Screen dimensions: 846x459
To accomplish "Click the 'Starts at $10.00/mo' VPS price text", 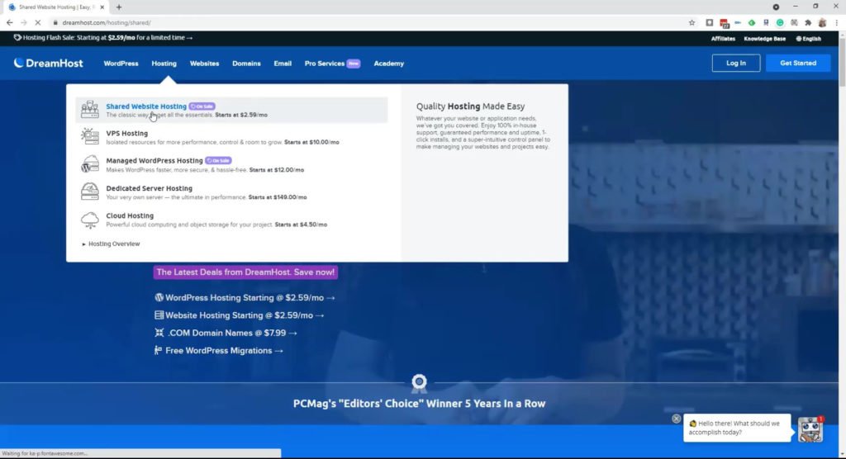I will [311, 142].
